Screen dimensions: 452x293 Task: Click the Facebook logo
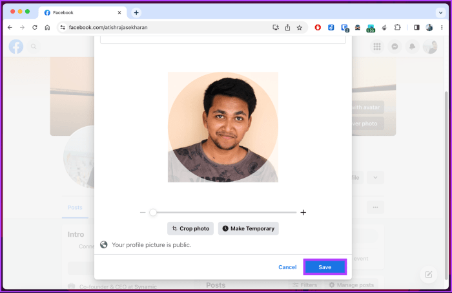pyautogui.click(x=16, y=47)
